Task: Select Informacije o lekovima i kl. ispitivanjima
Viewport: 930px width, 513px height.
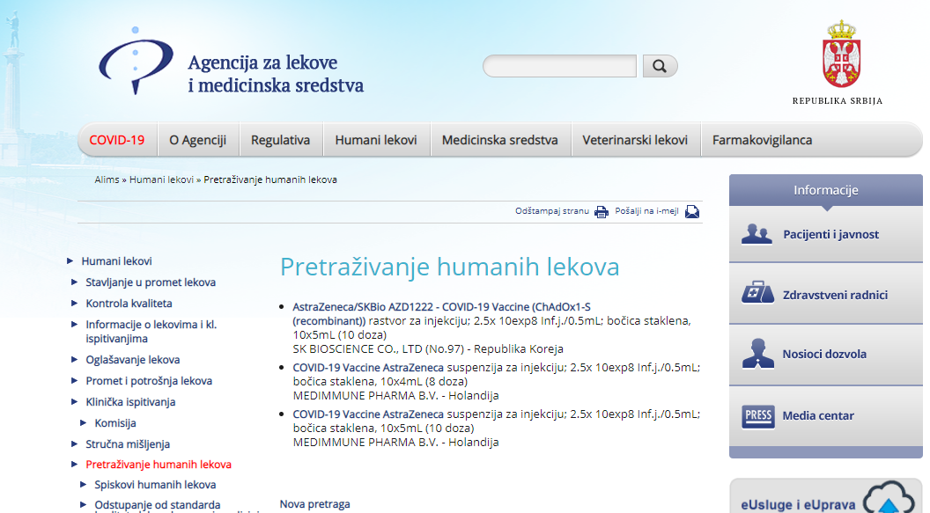Action: tap(151, 332)
